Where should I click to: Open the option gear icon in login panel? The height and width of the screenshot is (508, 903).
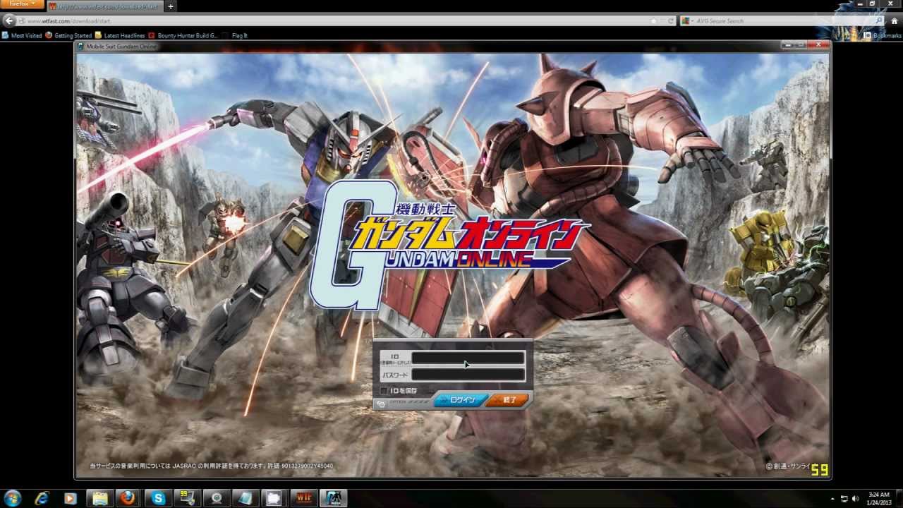(x=382, y=404)
